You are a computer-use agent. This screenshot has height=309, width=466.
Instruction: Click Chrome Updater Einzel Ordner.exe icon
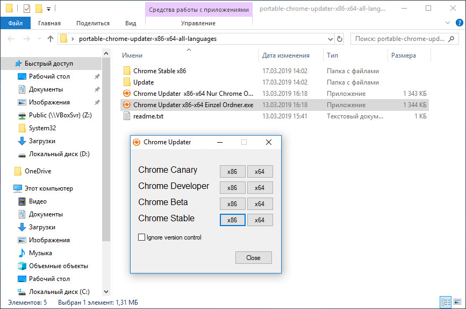click(x=127, y=105)
